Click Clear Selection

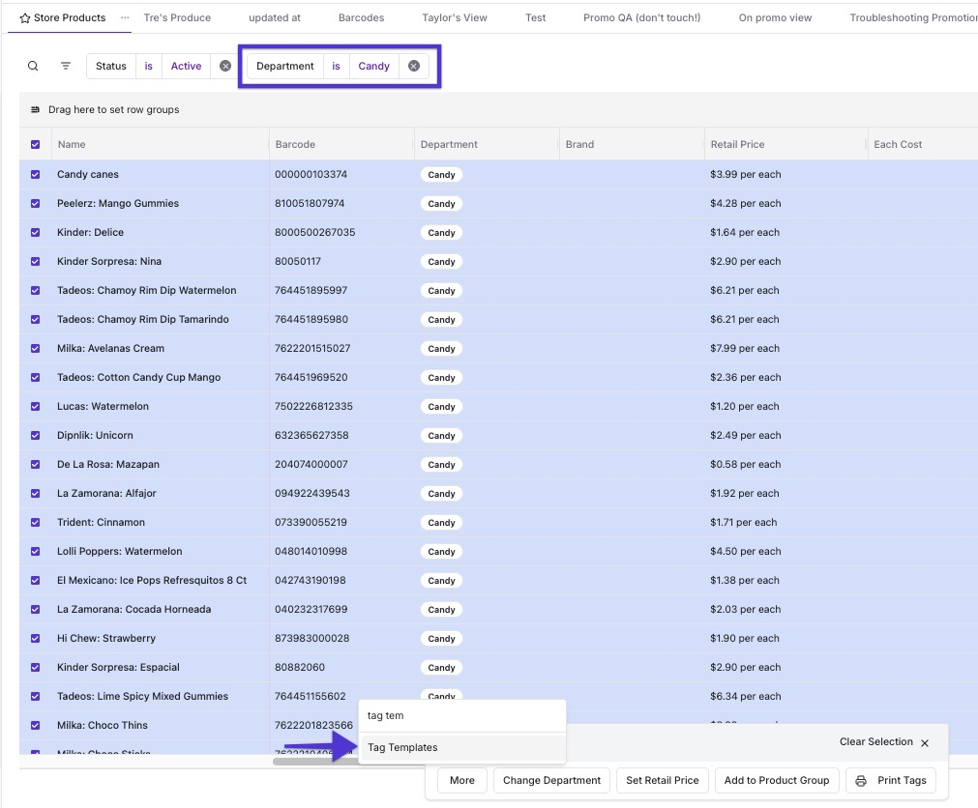875,742
